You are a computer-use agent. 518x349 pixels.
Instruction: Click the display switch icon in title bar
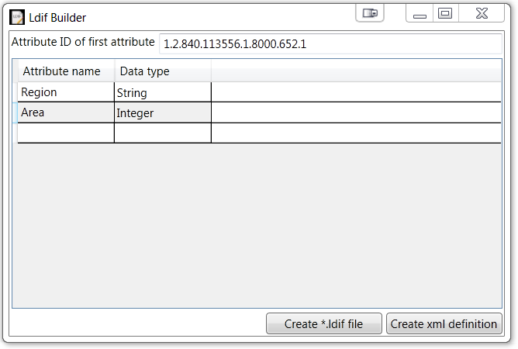[370, 13]
